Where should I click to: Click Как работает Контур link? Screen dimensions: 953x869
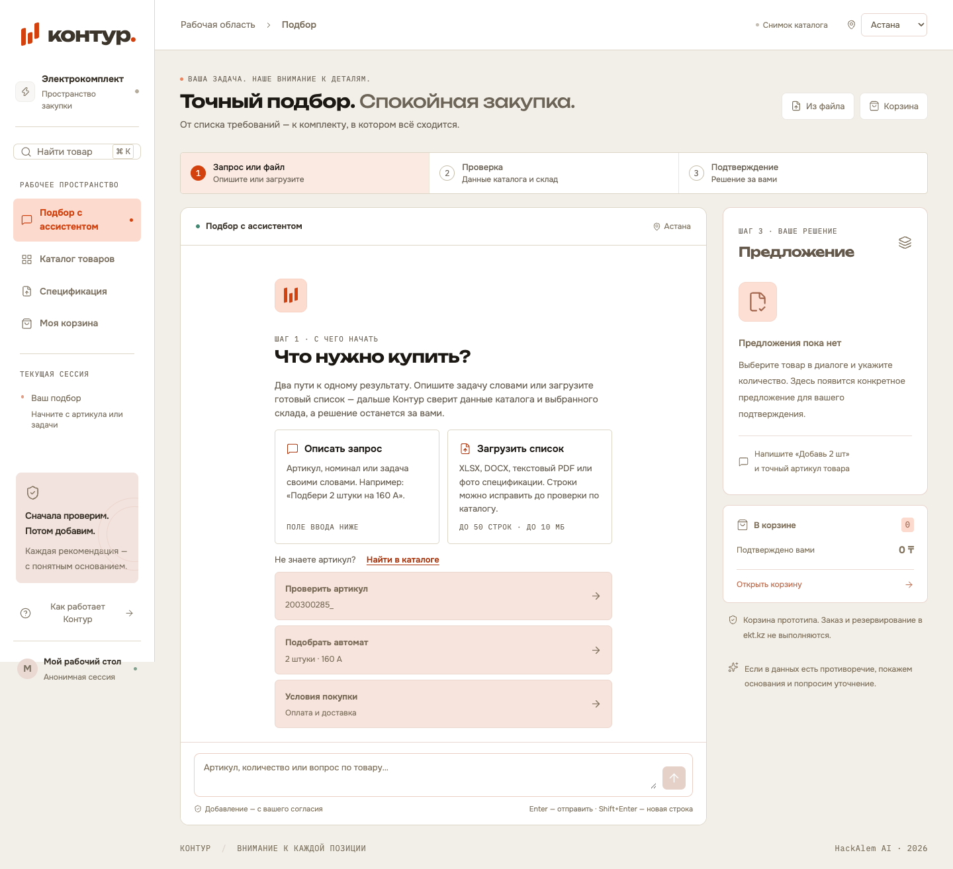pos(77,613)
